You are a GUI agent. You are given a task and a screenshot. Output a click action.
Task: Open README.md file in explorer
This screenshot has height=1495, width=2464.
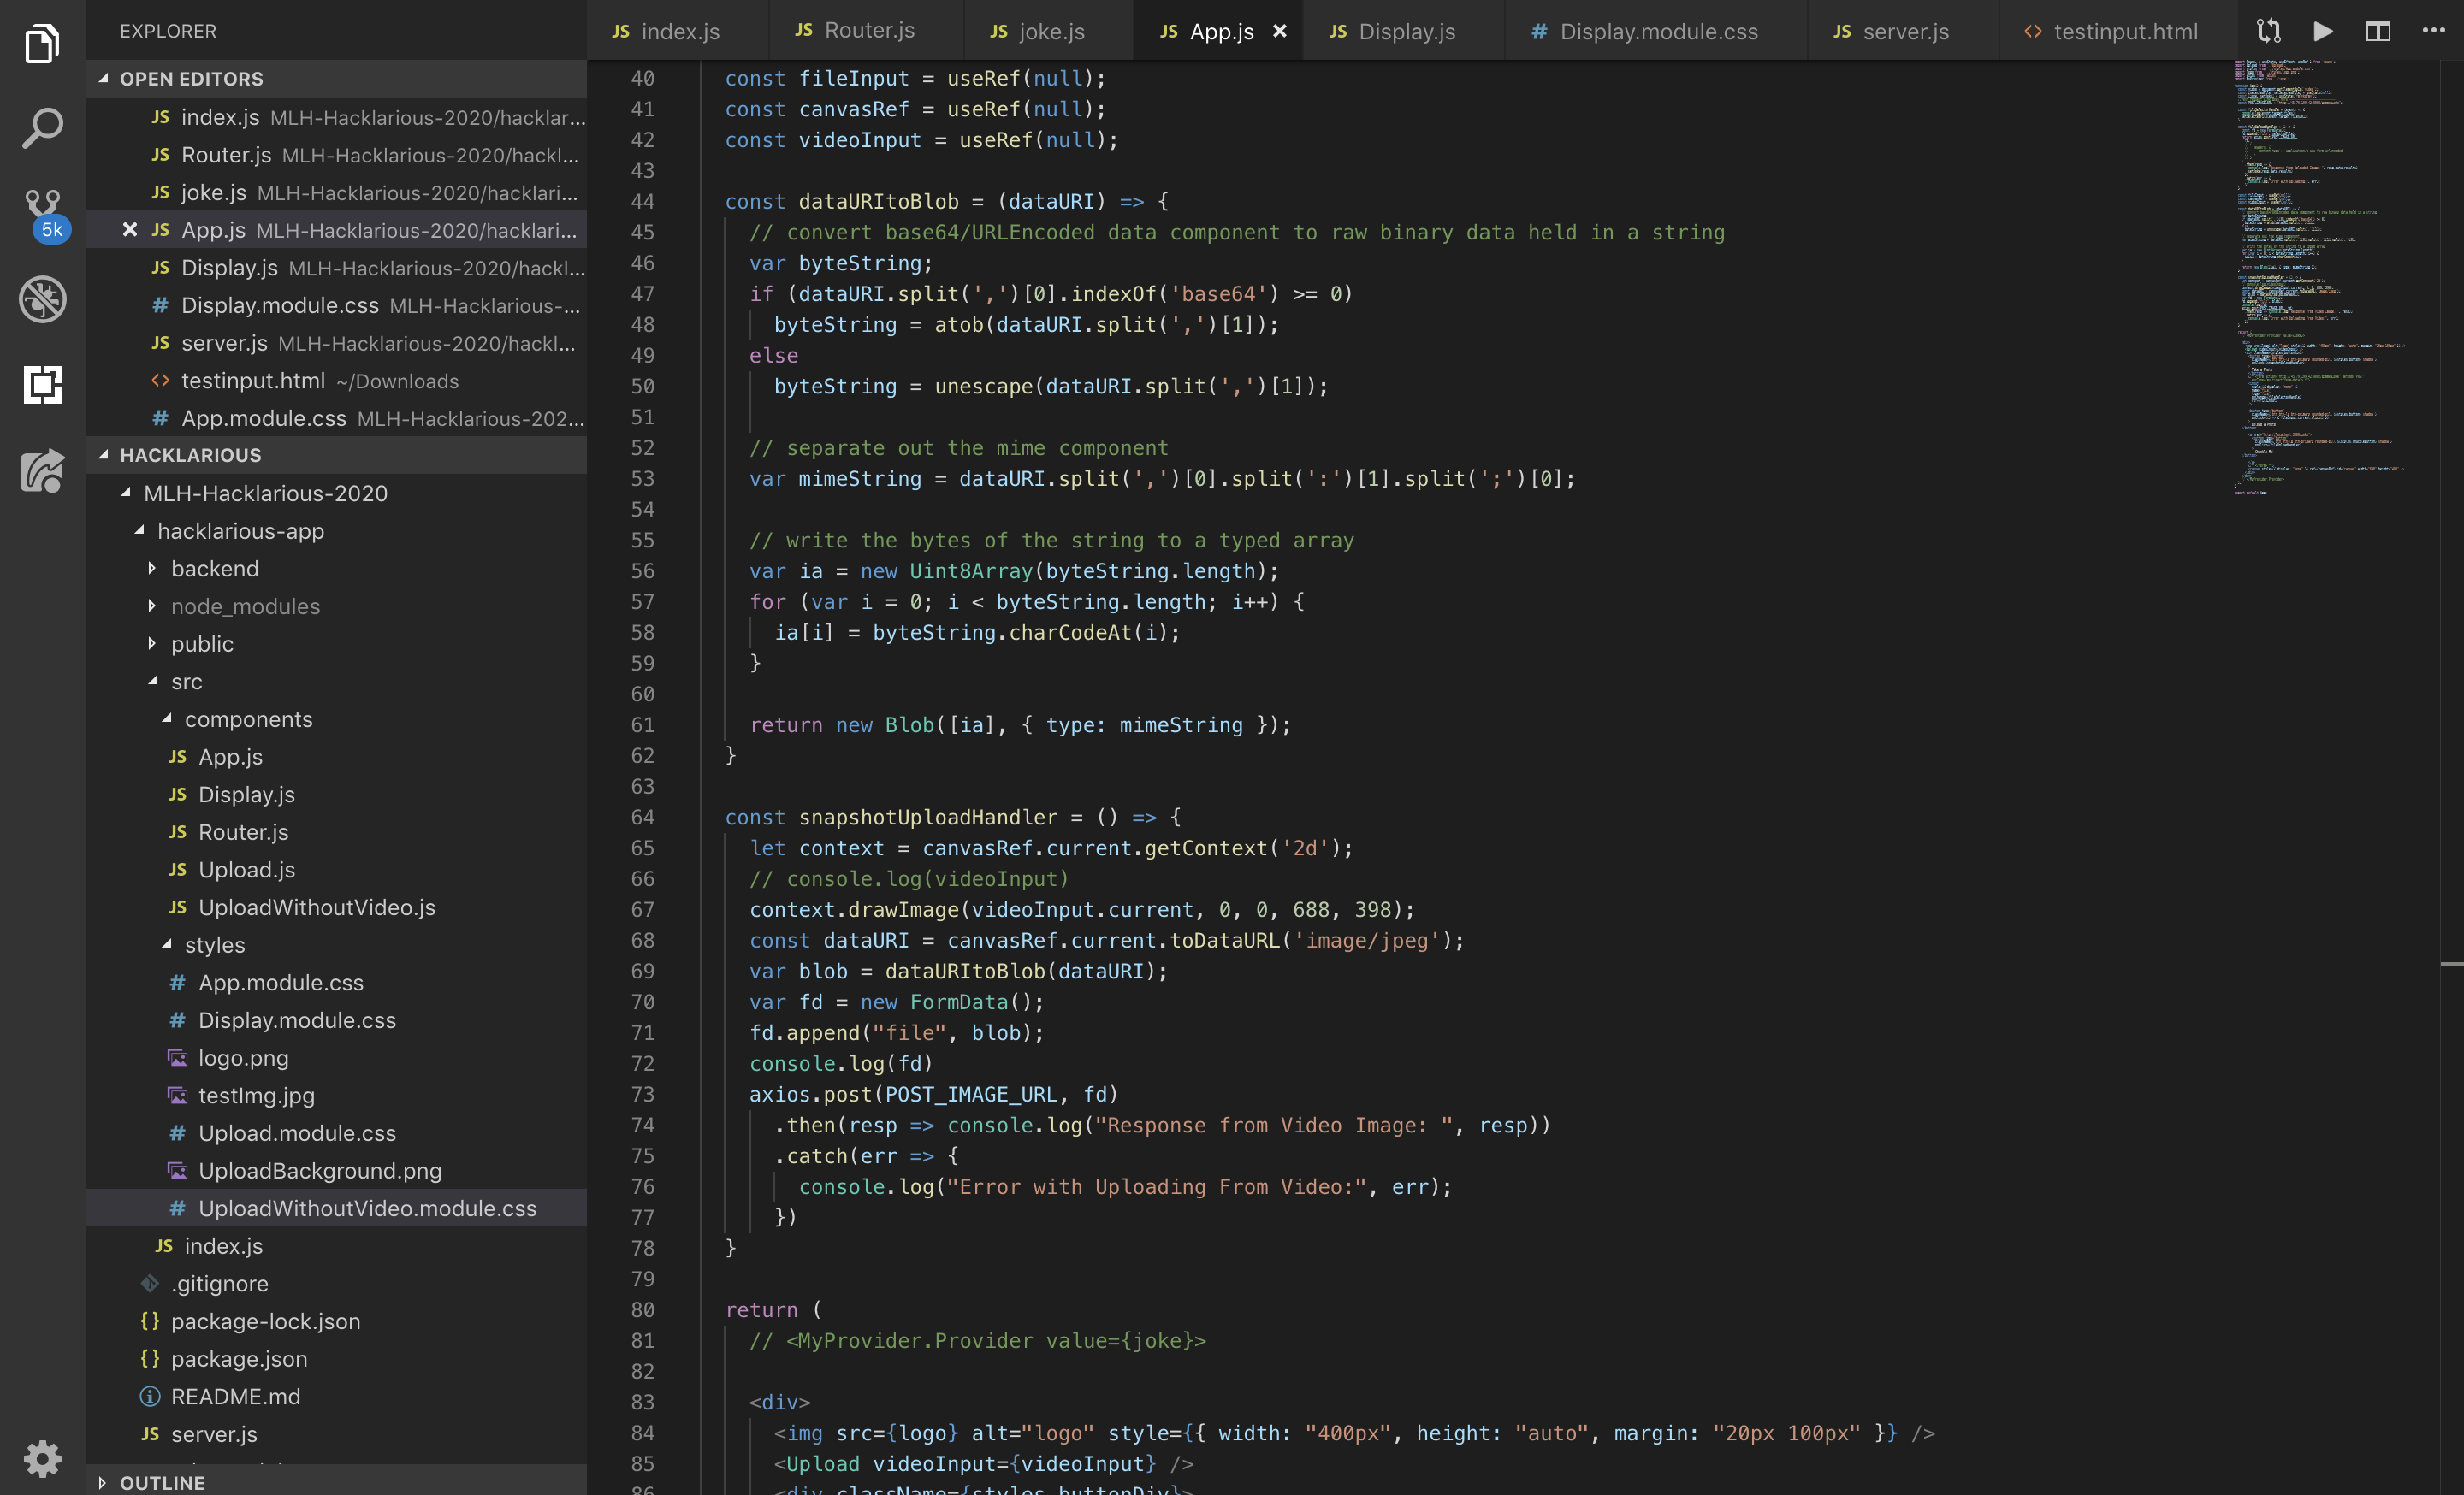coord(235,1396)
